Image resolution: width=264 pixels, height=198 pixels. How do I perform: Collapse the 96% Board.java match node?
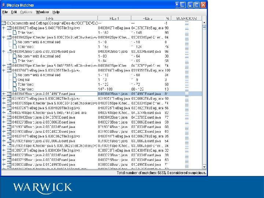tap(4, 51)
